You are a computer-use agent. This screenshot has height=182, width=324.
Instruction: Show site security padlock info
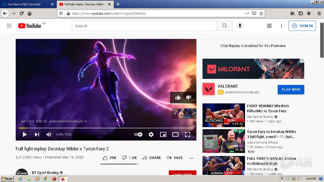click(68, 13)
